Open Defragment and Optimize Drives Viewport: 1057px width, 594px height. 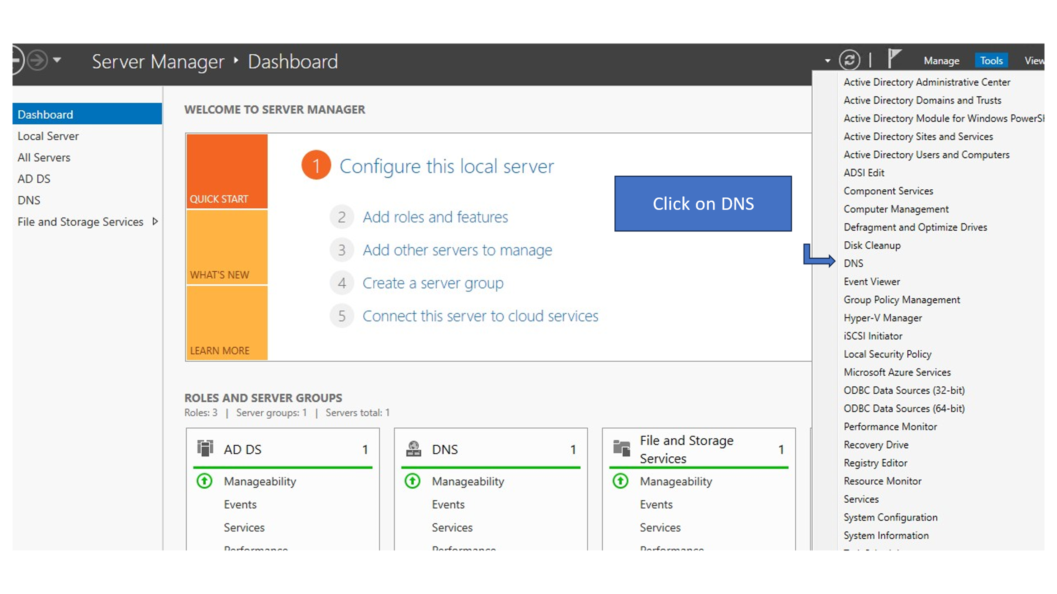pyautogui.click(x=915, y=227)
